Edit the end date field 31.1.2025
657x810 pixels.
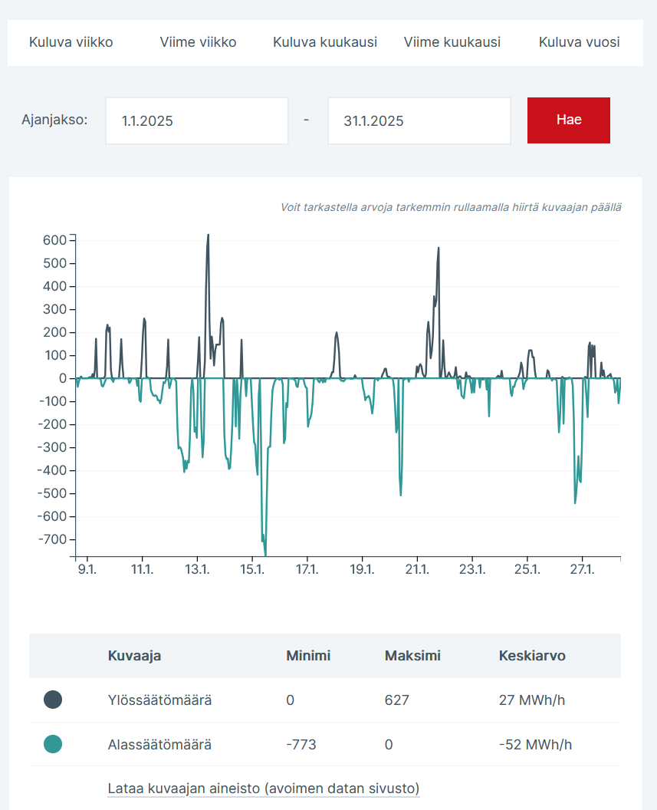[x=419, y=120]
